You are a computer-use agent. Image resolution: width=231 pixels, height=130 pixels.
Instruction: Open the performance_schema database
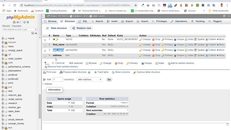(x=19, y=67)
